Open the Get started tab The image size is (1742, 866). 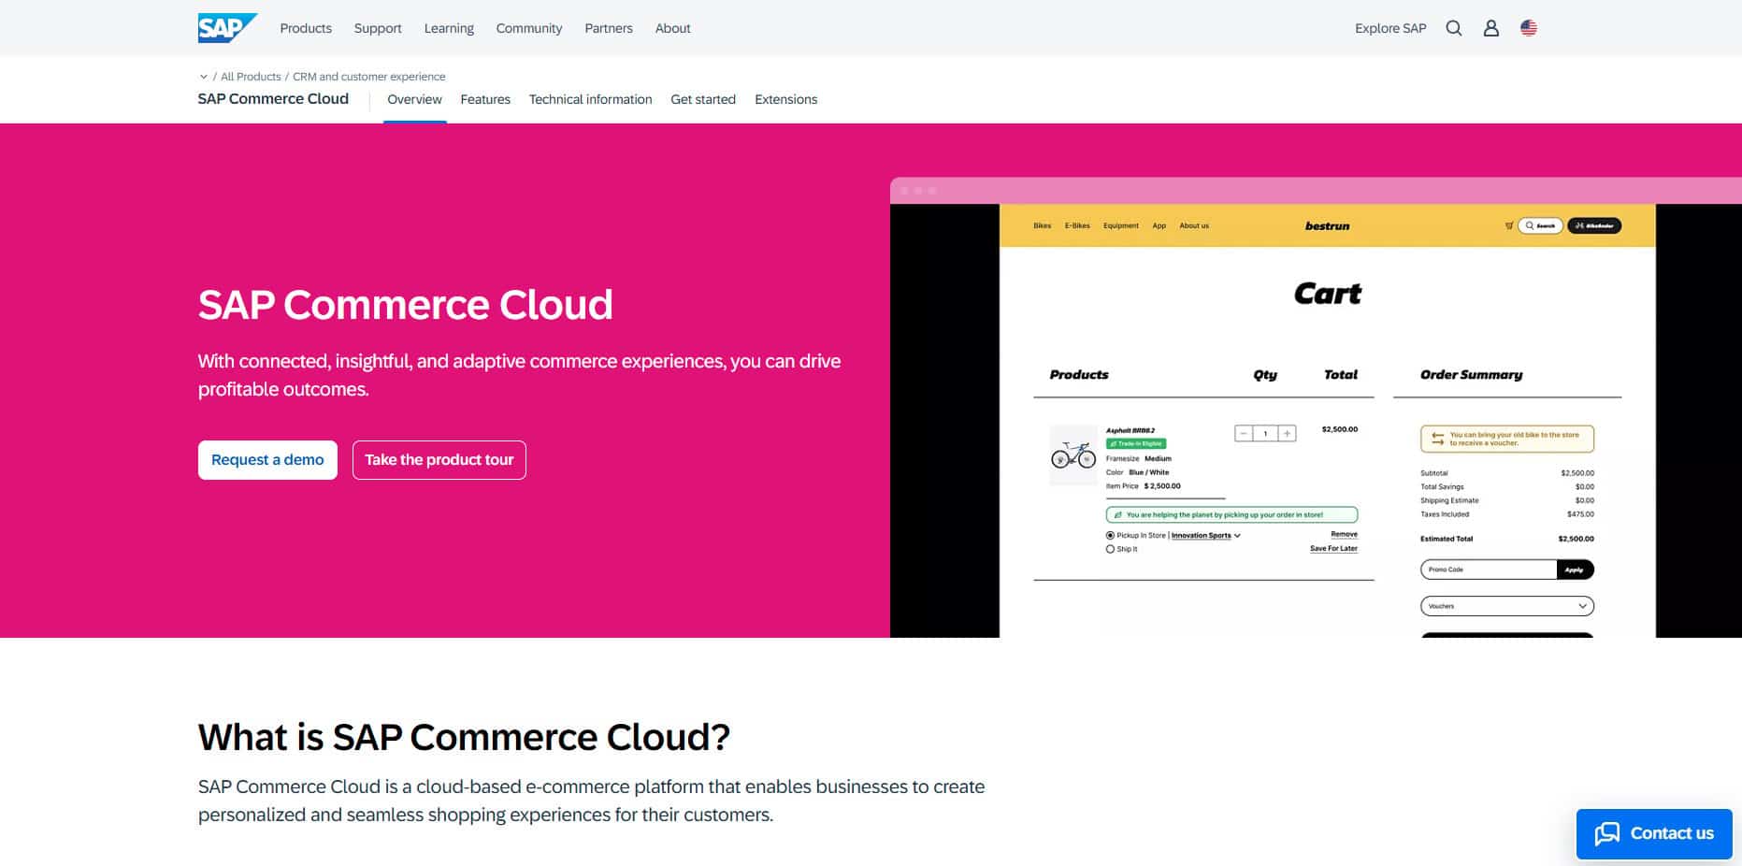click(x=703, y=99)
